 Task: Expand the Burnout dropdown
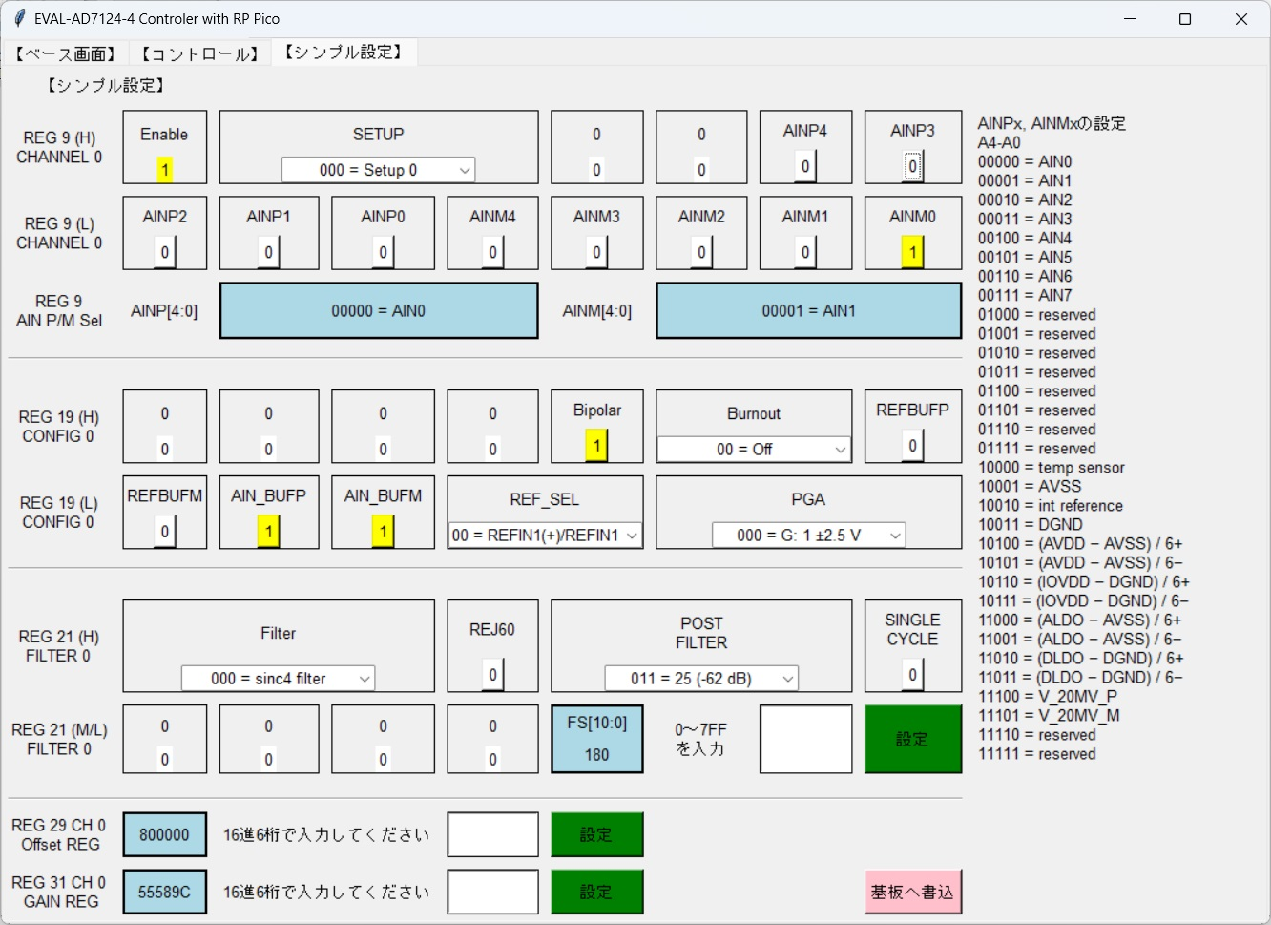pos(753,449)
